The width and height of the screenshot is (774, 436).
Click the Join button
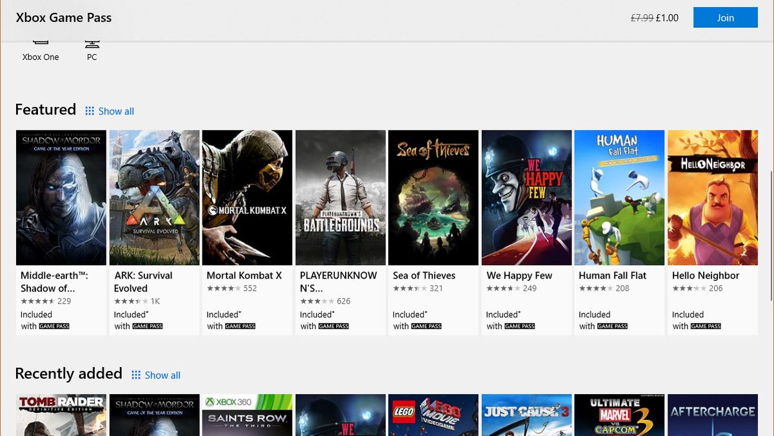[725, 17]
